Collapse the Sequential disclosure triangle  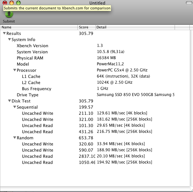pos(15,107)
